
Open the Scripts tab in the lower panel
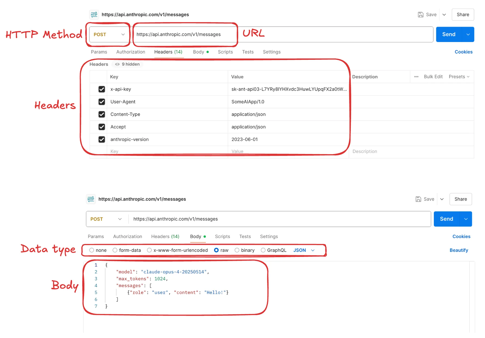click(x=222, y=236)
